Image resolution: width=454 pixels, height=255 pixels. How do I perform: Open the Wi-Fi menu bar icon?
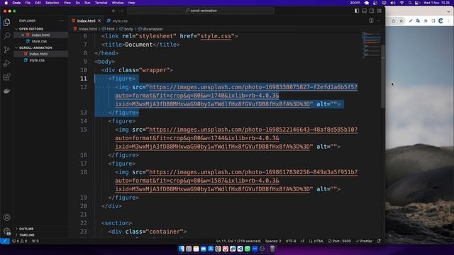402,3
